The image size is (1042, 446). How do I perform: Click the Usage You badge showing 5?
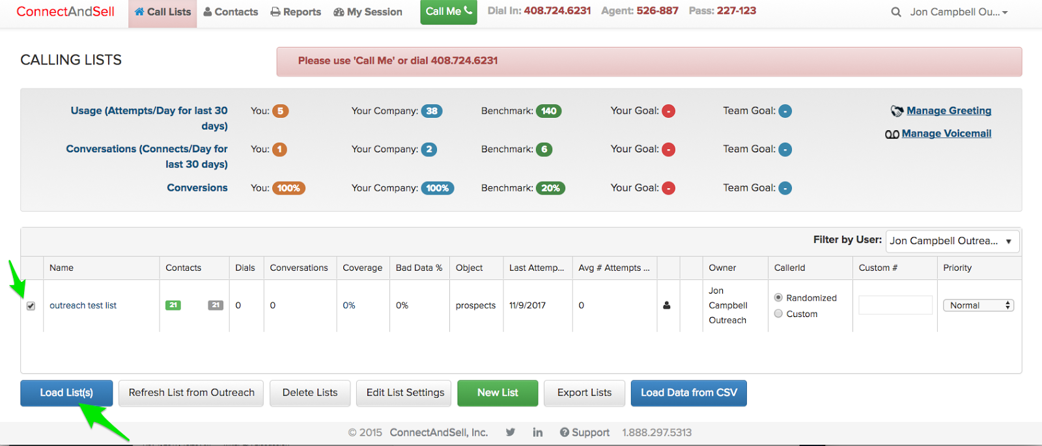tap(280, 111)
